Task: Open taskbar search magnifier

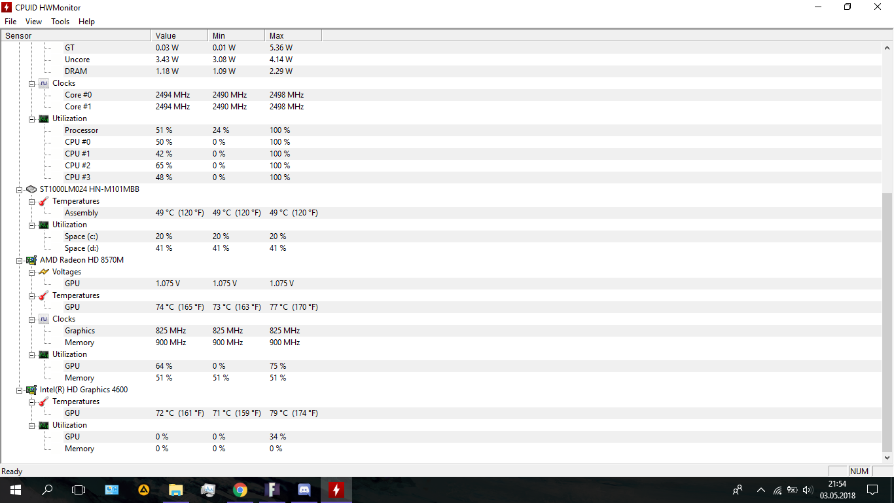Action: pyautogui.click(x=47, y=489)
